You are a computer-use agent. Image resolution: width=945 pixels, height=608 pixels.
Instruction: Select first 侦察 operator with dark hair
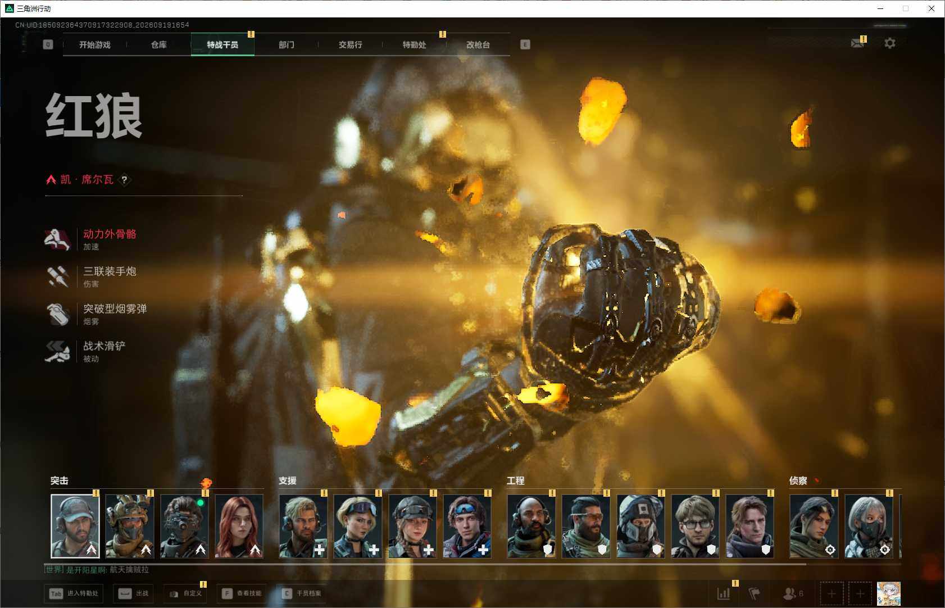[814, 526]
